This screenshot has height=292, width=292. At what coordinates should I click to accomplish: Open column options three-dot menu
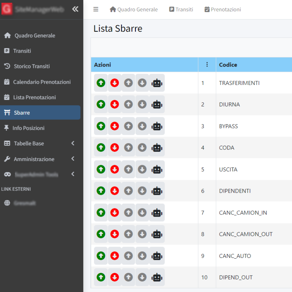[207, 64]
